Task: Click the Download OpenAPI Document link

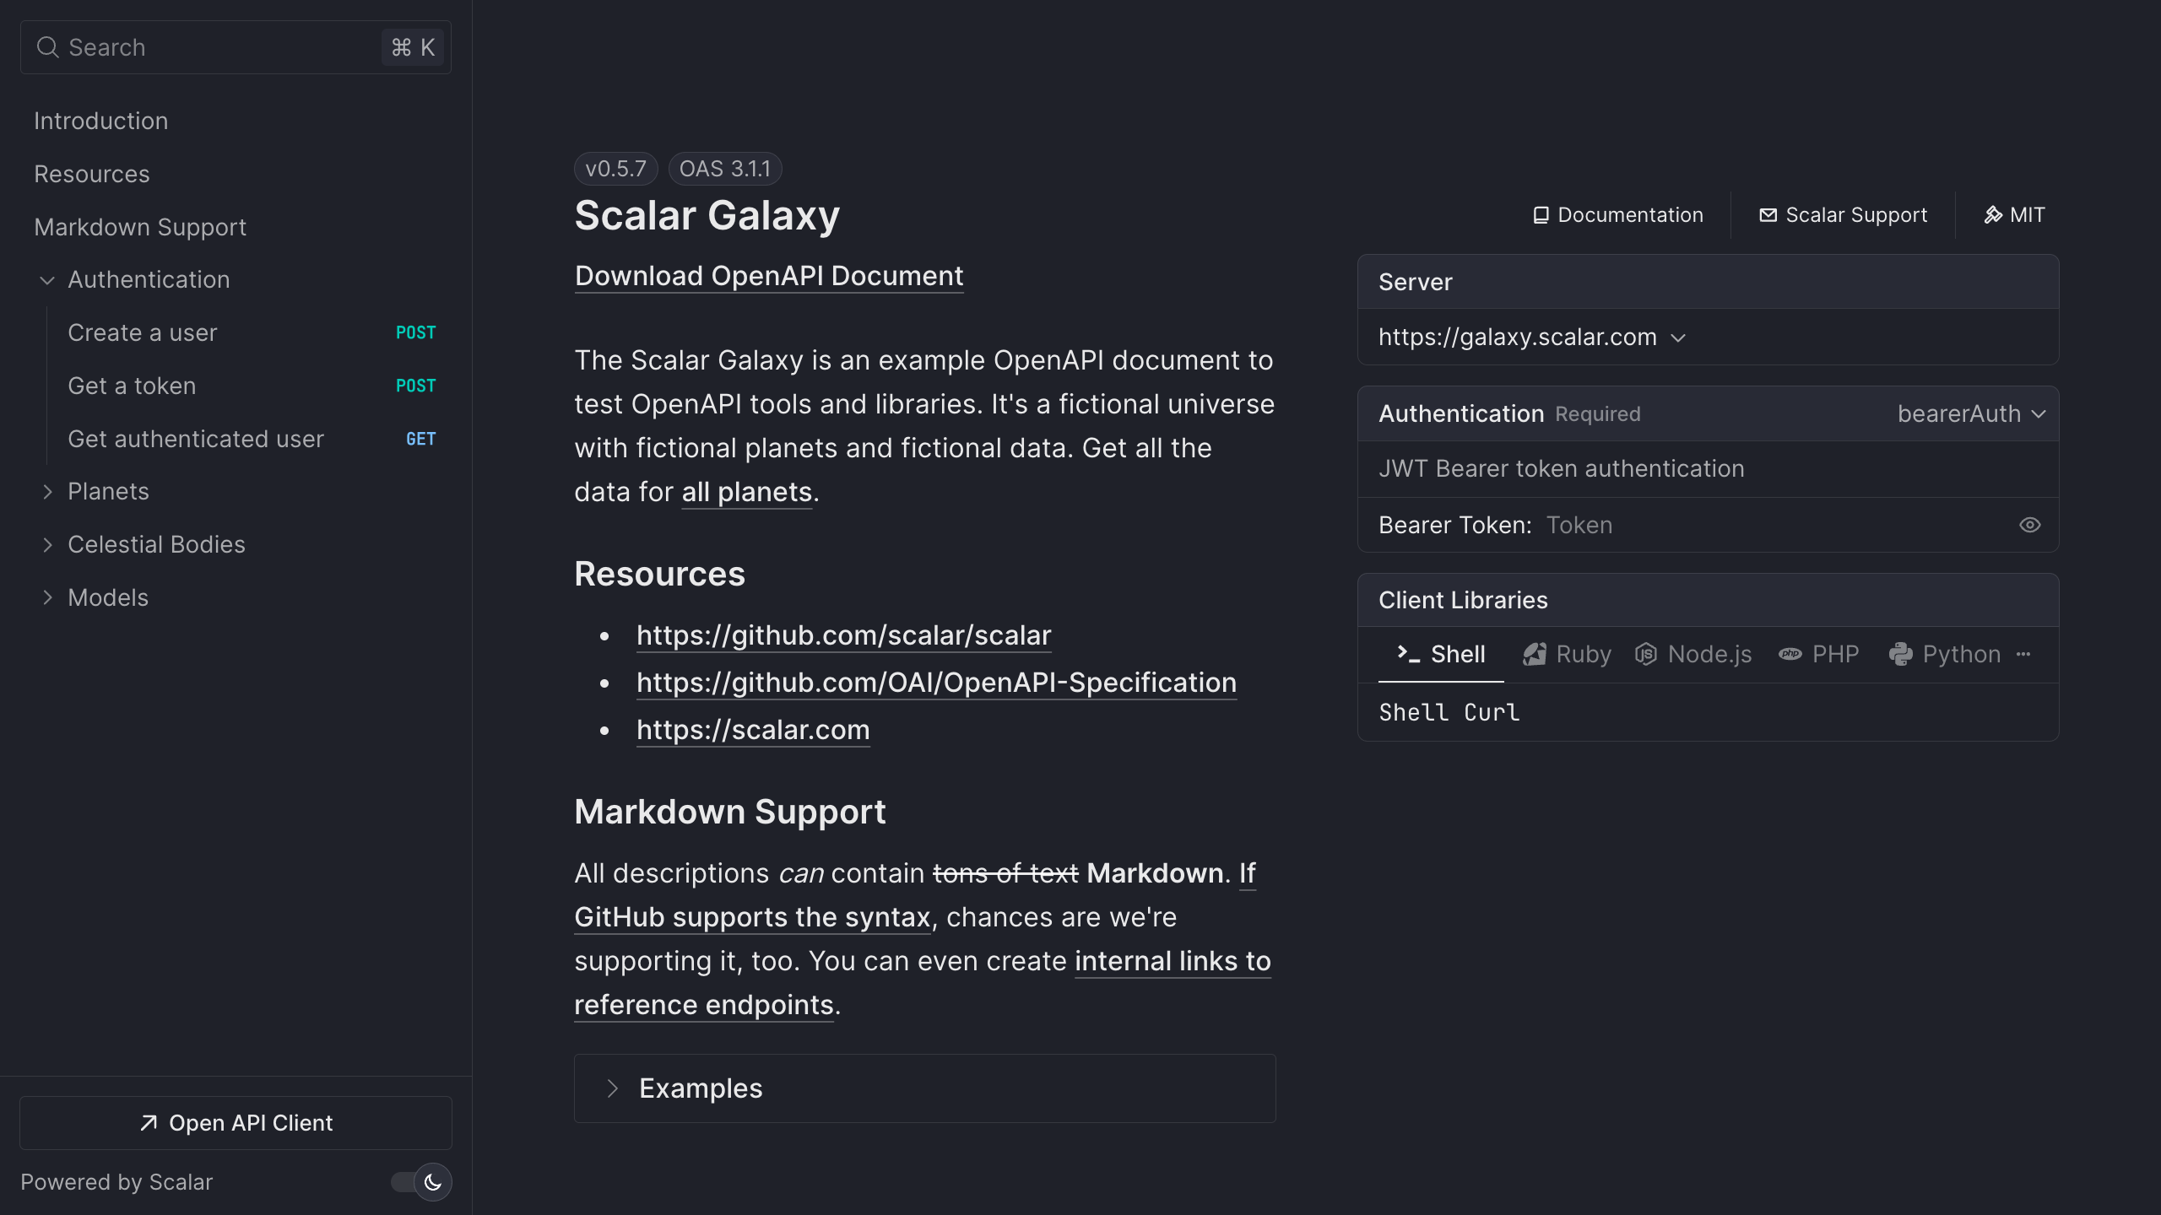Action: point(768,276)
